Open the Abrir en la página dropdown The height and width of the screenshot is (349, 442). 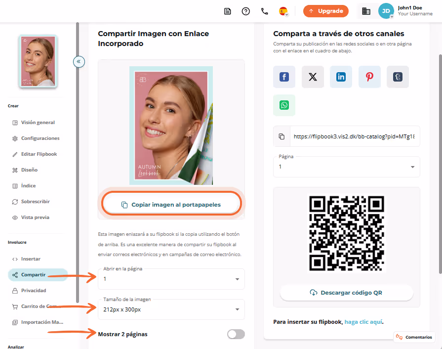coord(171,279)
